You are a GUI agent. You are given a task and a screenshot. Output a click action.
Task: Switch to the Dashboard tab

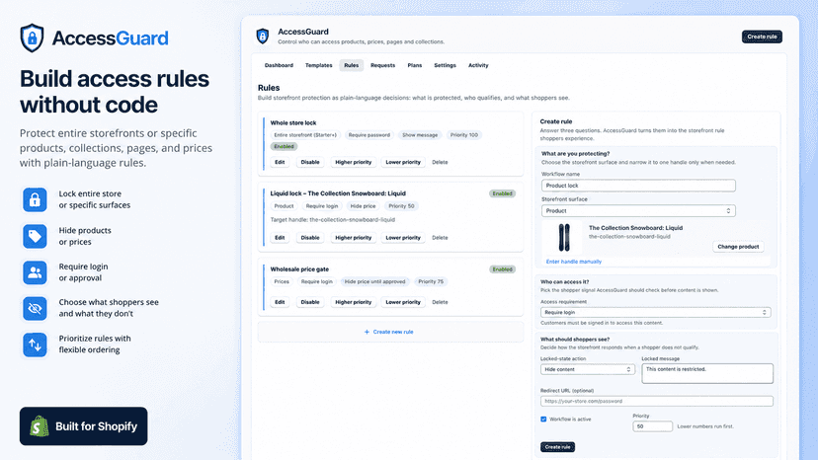279,65
